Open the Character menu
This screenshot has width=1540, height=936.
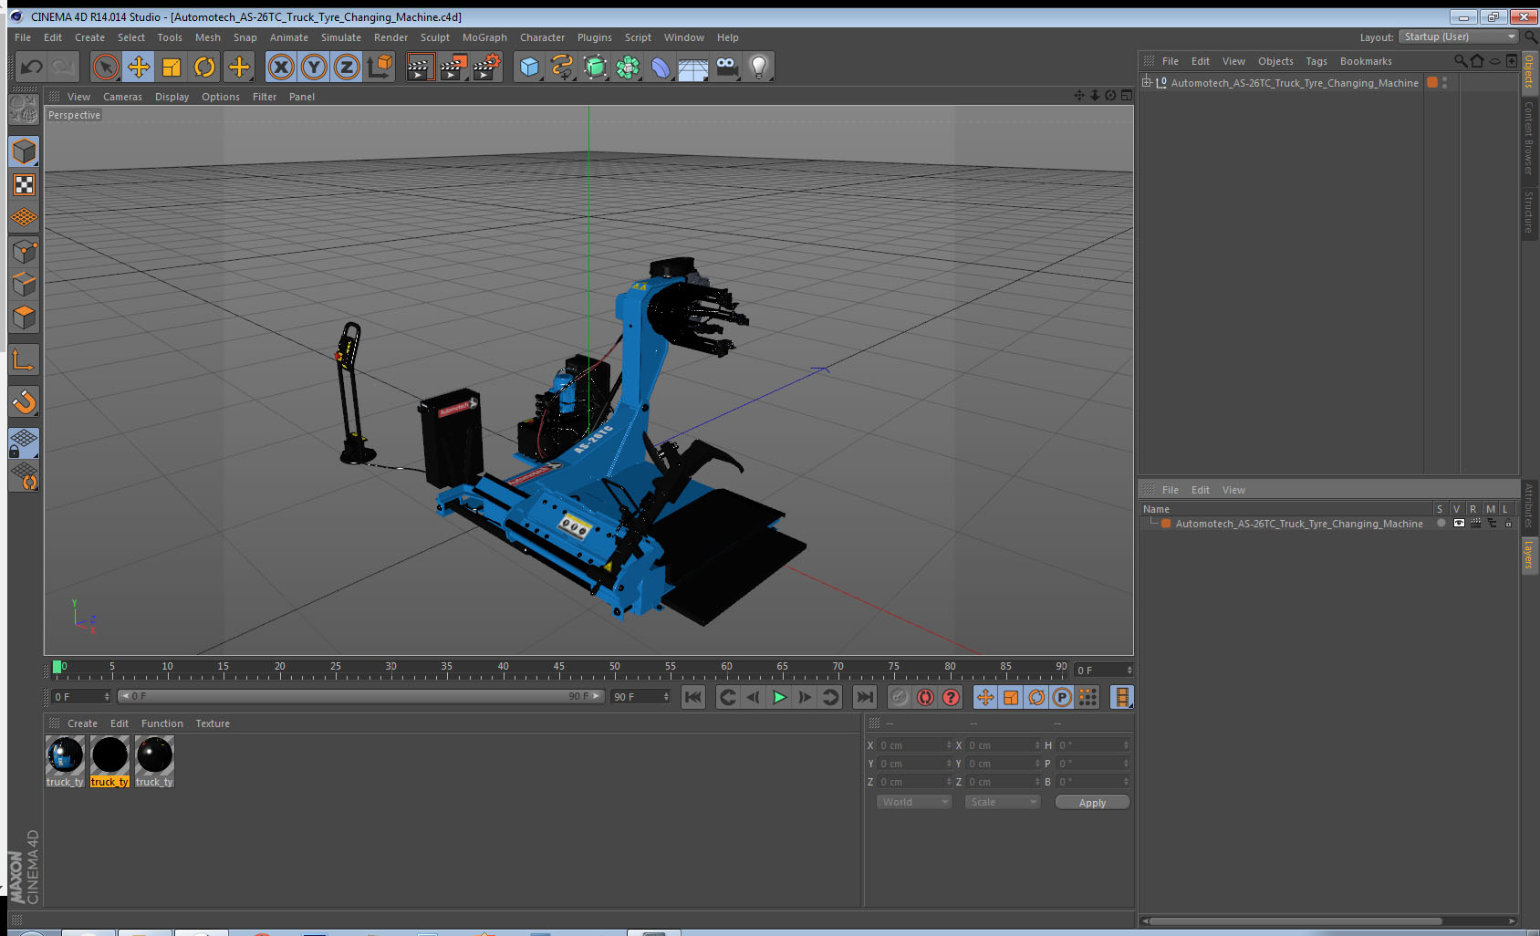[x=542, y=37]
